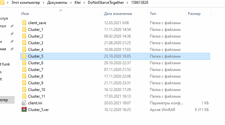Screen dimensions: 225x125
Task: Click size 1 КБ
Action: pyautogui.click(x=205, y=103)
